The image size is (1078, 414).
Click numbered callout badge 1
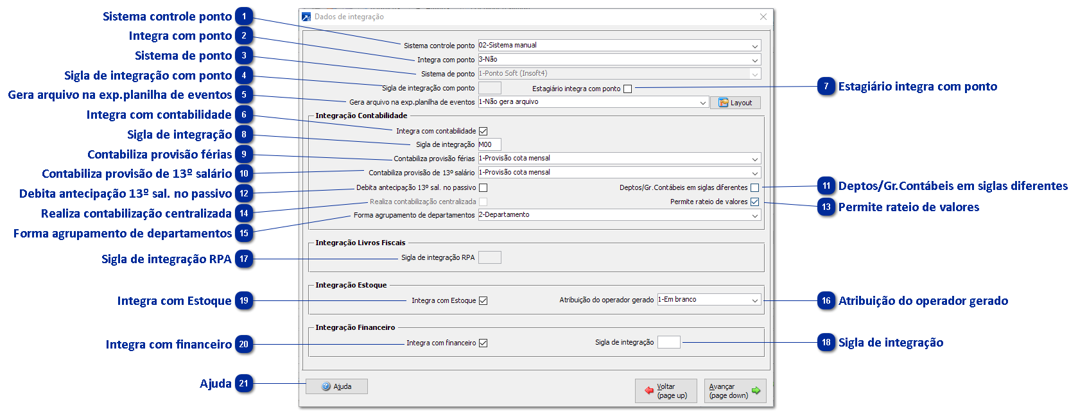[x=244, y=17]
